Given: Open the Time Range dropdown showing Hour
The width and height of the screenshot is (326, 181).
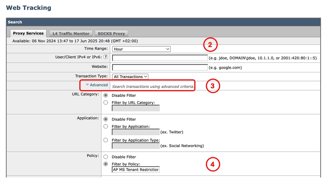Looking at the screenshot, I should pos(141,49).
